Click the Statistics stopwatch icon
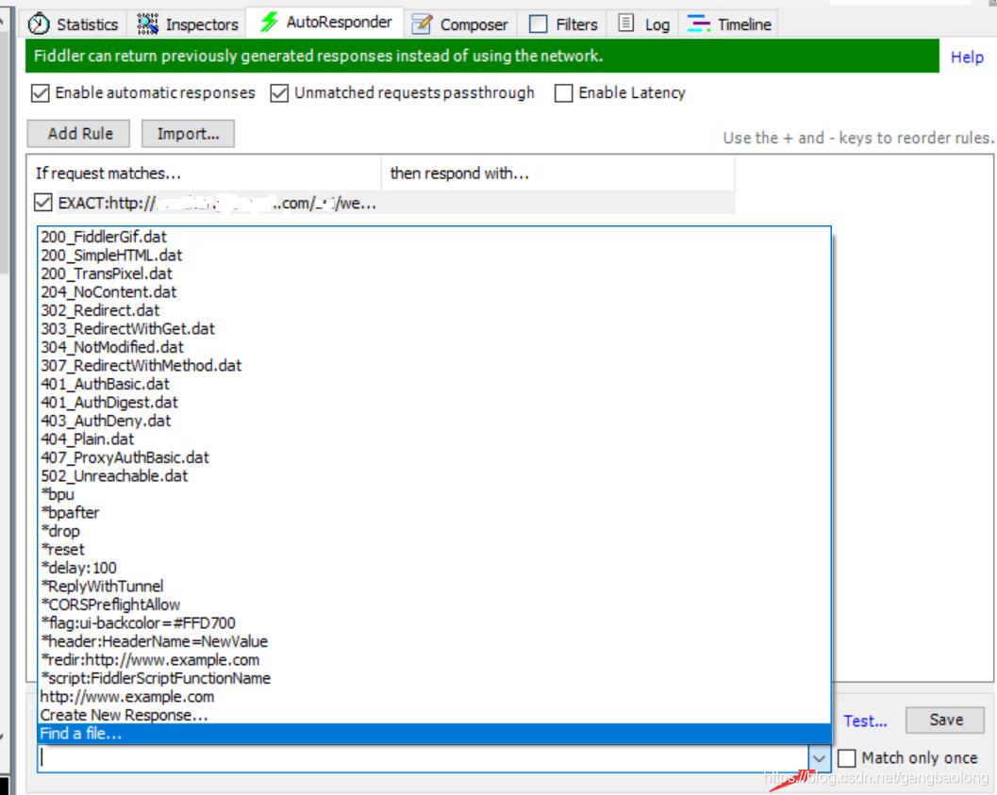This screenshot has height=795, width=997. point(39,25)
